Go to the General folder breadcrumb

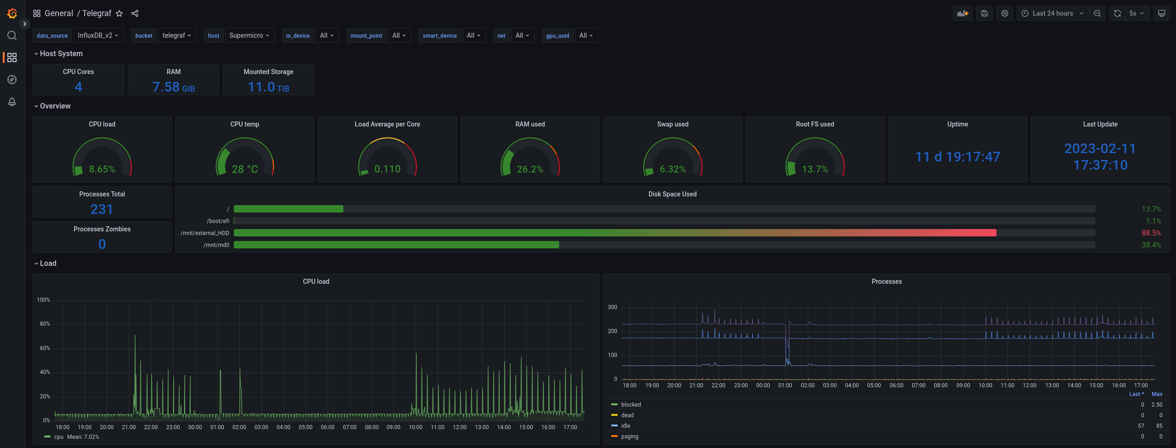click(58, 13)
